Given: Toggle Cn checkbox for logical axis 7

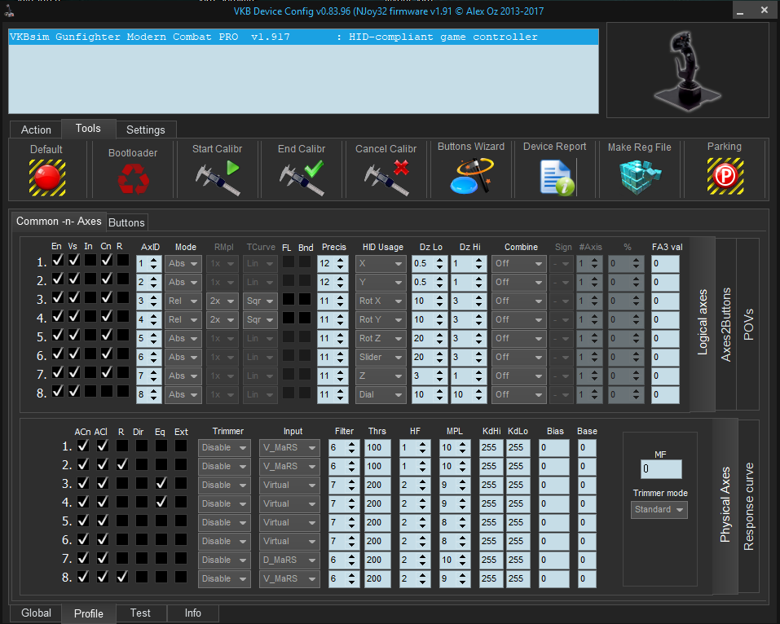Looking at the screenshot, I should pyautogui.click(x=107, y=372).
